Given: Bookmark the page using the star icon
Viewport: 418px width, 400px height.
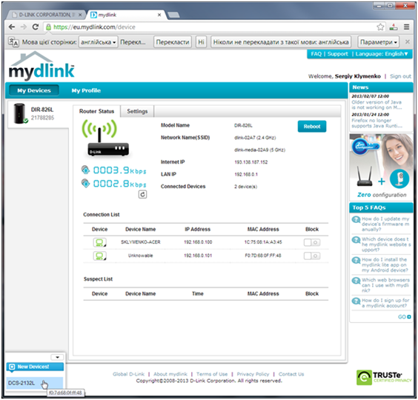Looking at the screenshot, I should pyautogui.click(x=380, y=27).
